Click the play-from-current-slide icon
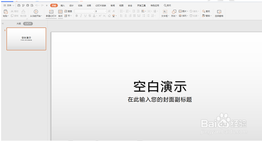The width and height of the screenshot is (262, 141). (36, 12)
